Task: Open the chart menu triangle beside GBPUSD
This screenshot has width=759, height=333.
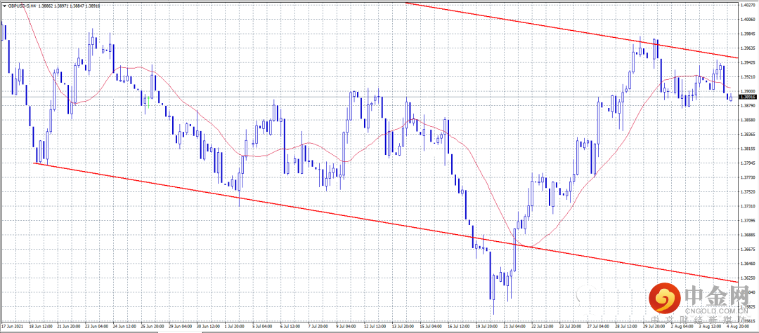Action: [4, 6]
